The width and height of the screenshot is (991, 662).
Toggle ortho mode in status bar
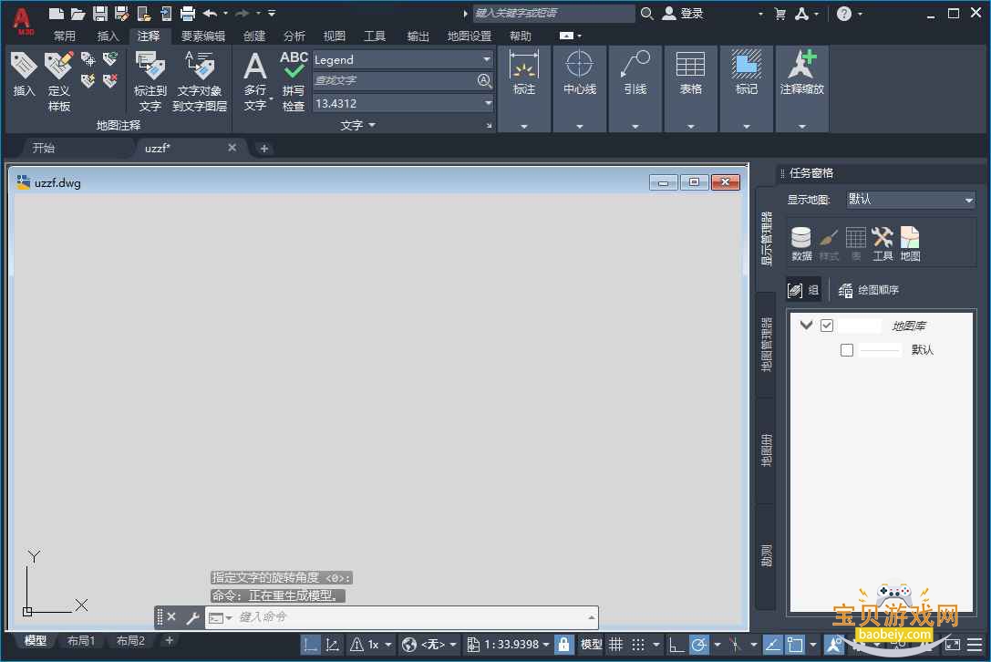coord(676,645)
